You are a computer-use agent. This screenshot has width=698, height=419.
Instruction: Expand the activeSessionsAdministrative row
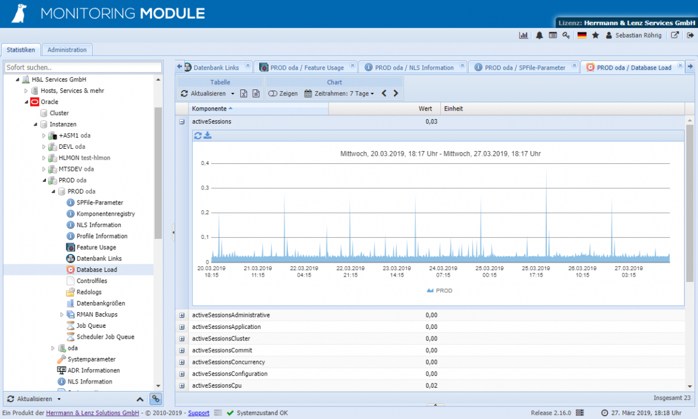pyautogui.click(x=182, y=315)
